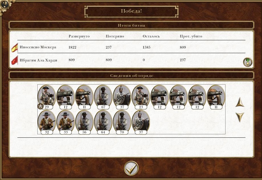The image size is (262, 180).
Task: Click the deployed value 1822
Action: 72,47
